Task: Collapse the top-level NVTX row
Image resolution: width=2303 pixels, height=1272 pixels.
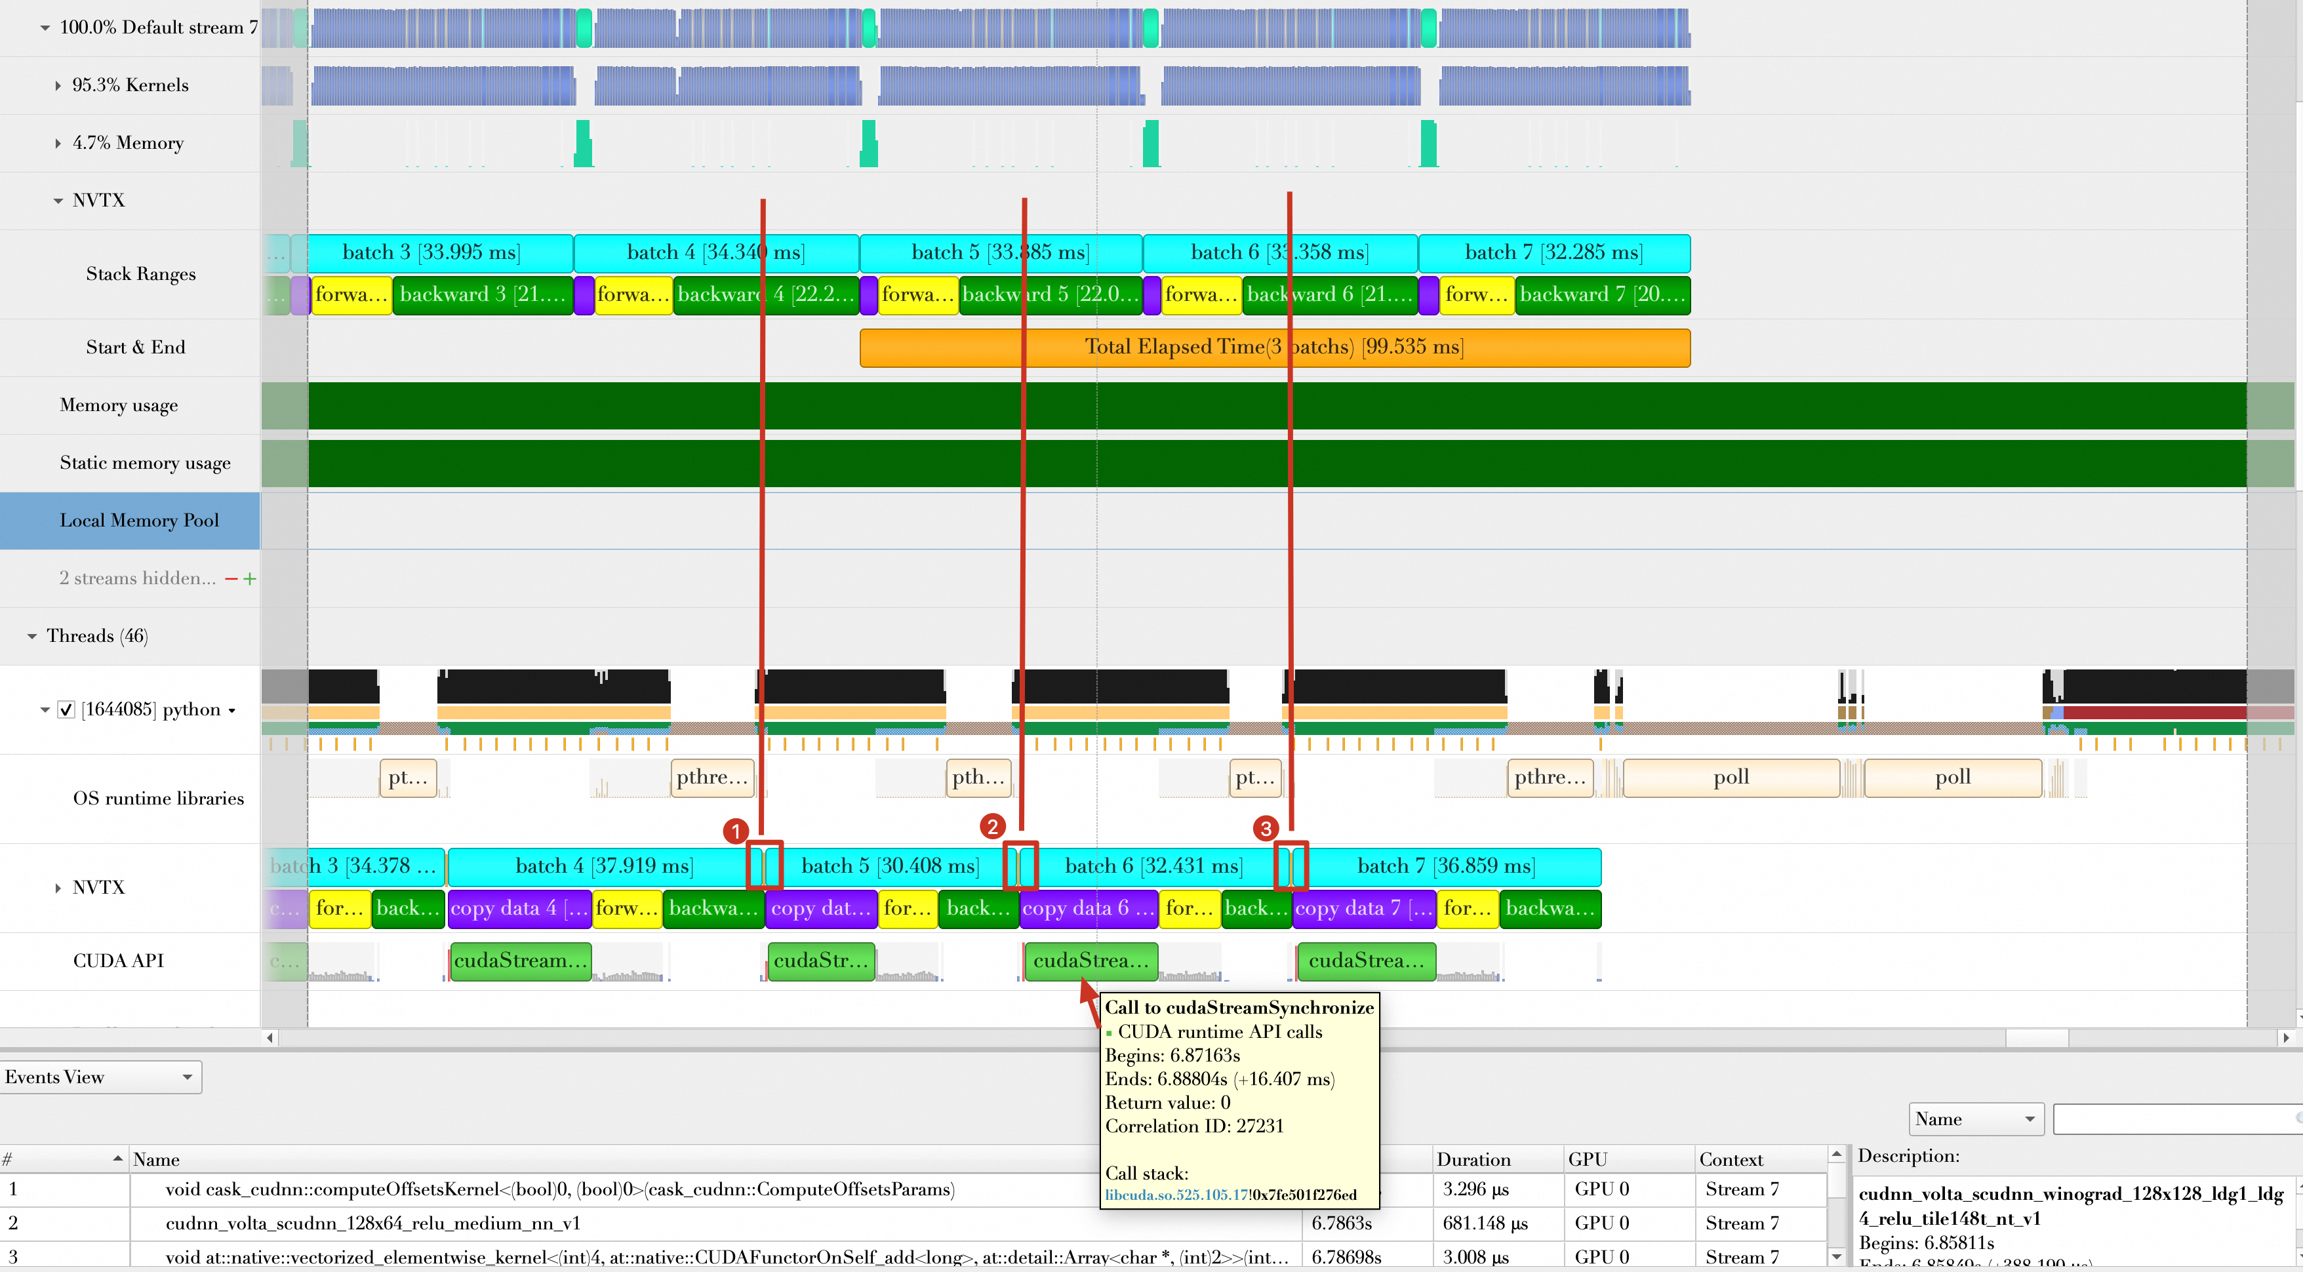Action: click(58, 201)
